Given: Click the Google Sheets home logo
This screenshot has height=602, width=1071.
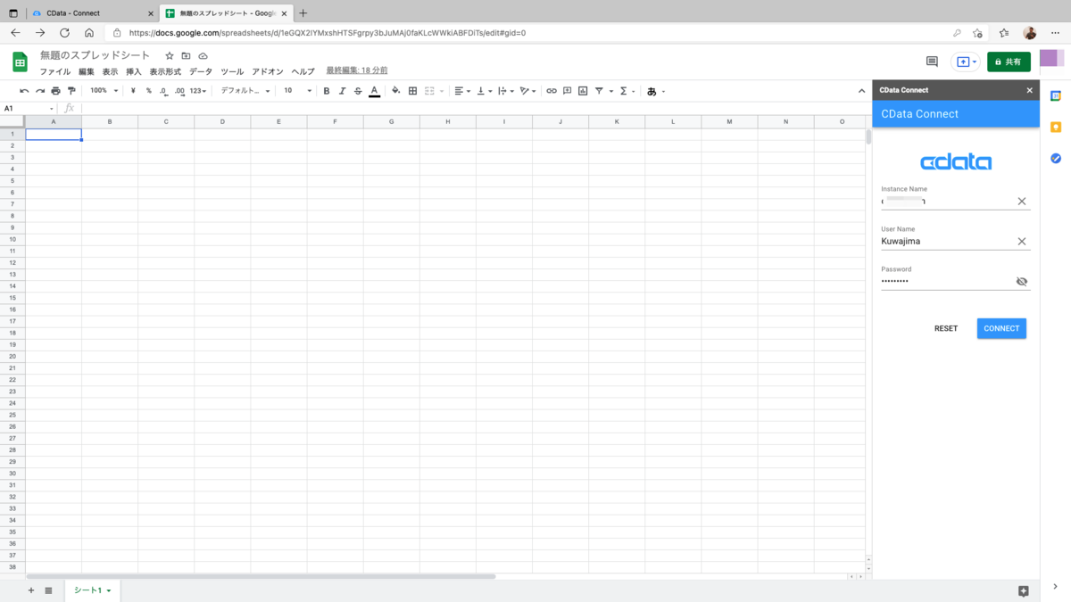Looking at the screenshot, I should pos(20,62).
